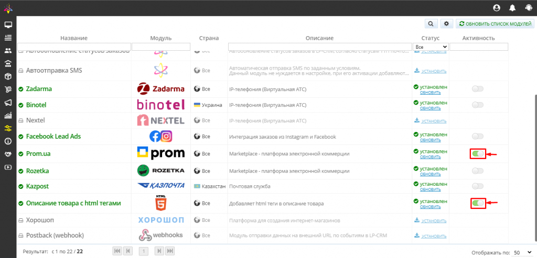Click the HTML5 module logo

pyautogui.click(x=160, y=203)
